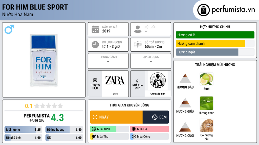Click the green 4.3 Perfumista score
Viewport: 259px width, 145px height.
click(57, 118)
